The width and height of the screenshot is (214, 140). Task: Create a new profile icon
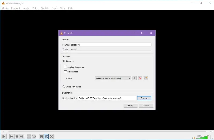tap(146, 78)
